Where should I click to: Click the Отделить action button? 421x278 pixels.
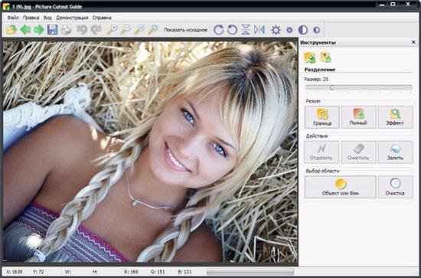tap(321, 152)
